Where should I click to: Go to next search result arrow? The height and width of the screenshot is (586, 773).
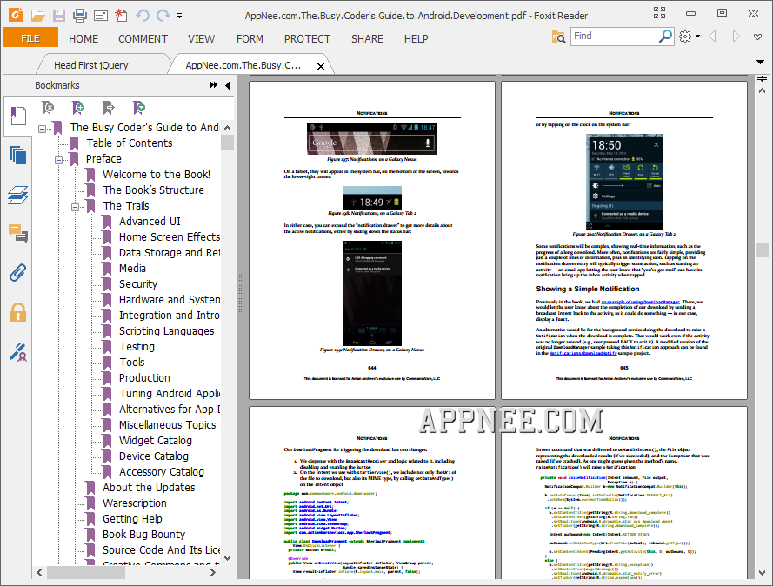coord(736,36)
